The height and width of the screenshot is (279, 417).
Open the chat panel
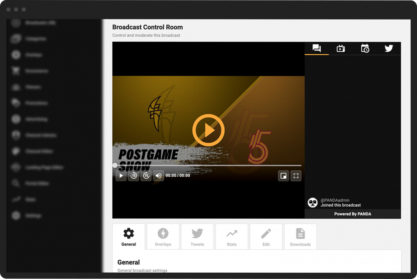317,48
